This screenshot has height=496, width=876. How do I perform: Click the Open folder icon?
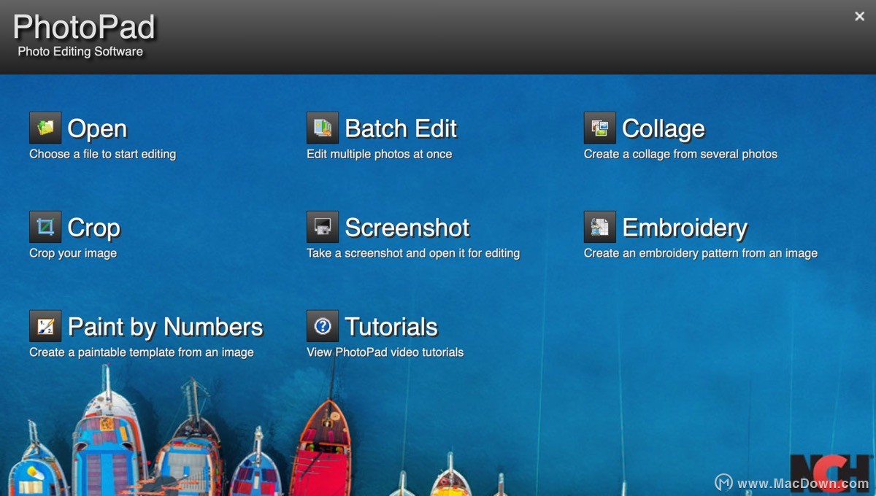coord(45,128)
